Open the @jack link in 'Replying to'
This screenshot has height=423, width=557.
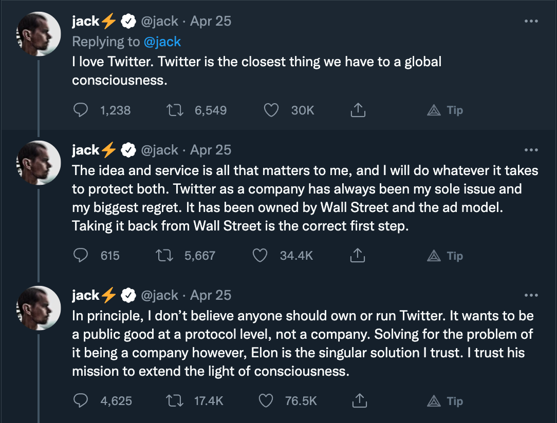[162, 41]
